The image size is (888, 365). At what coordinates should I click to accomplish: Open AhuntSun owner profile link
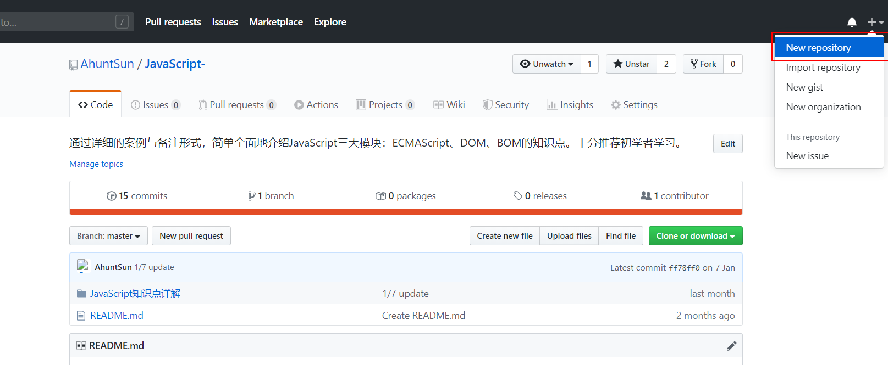coord(107,64)
